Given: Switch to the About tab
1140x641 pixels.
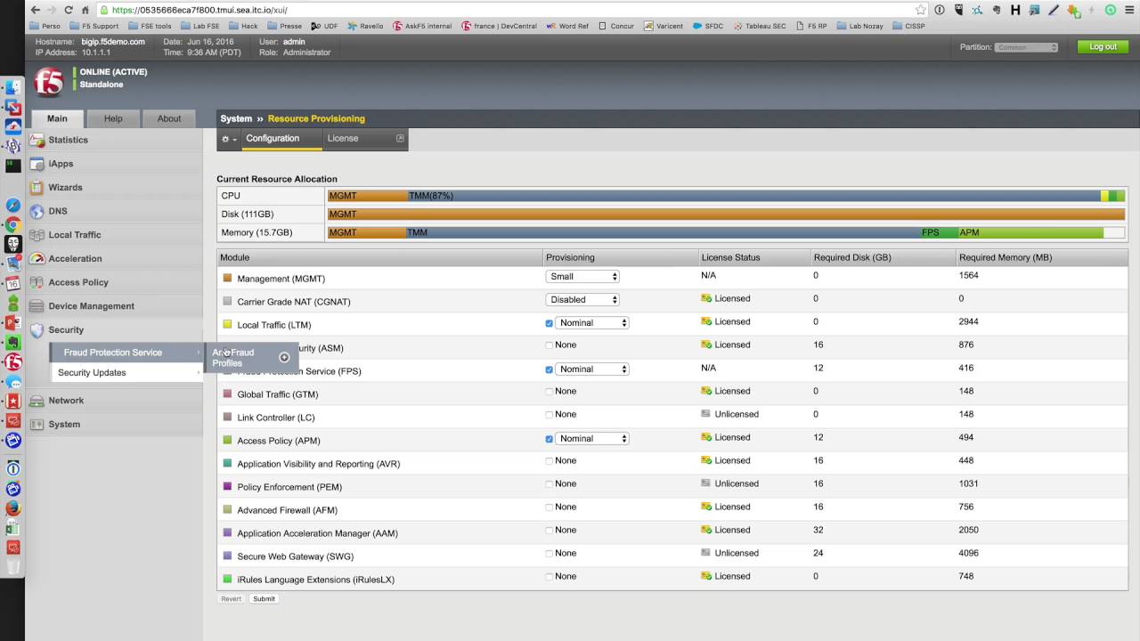Looking at the screenshot, I should coord(169,118).
